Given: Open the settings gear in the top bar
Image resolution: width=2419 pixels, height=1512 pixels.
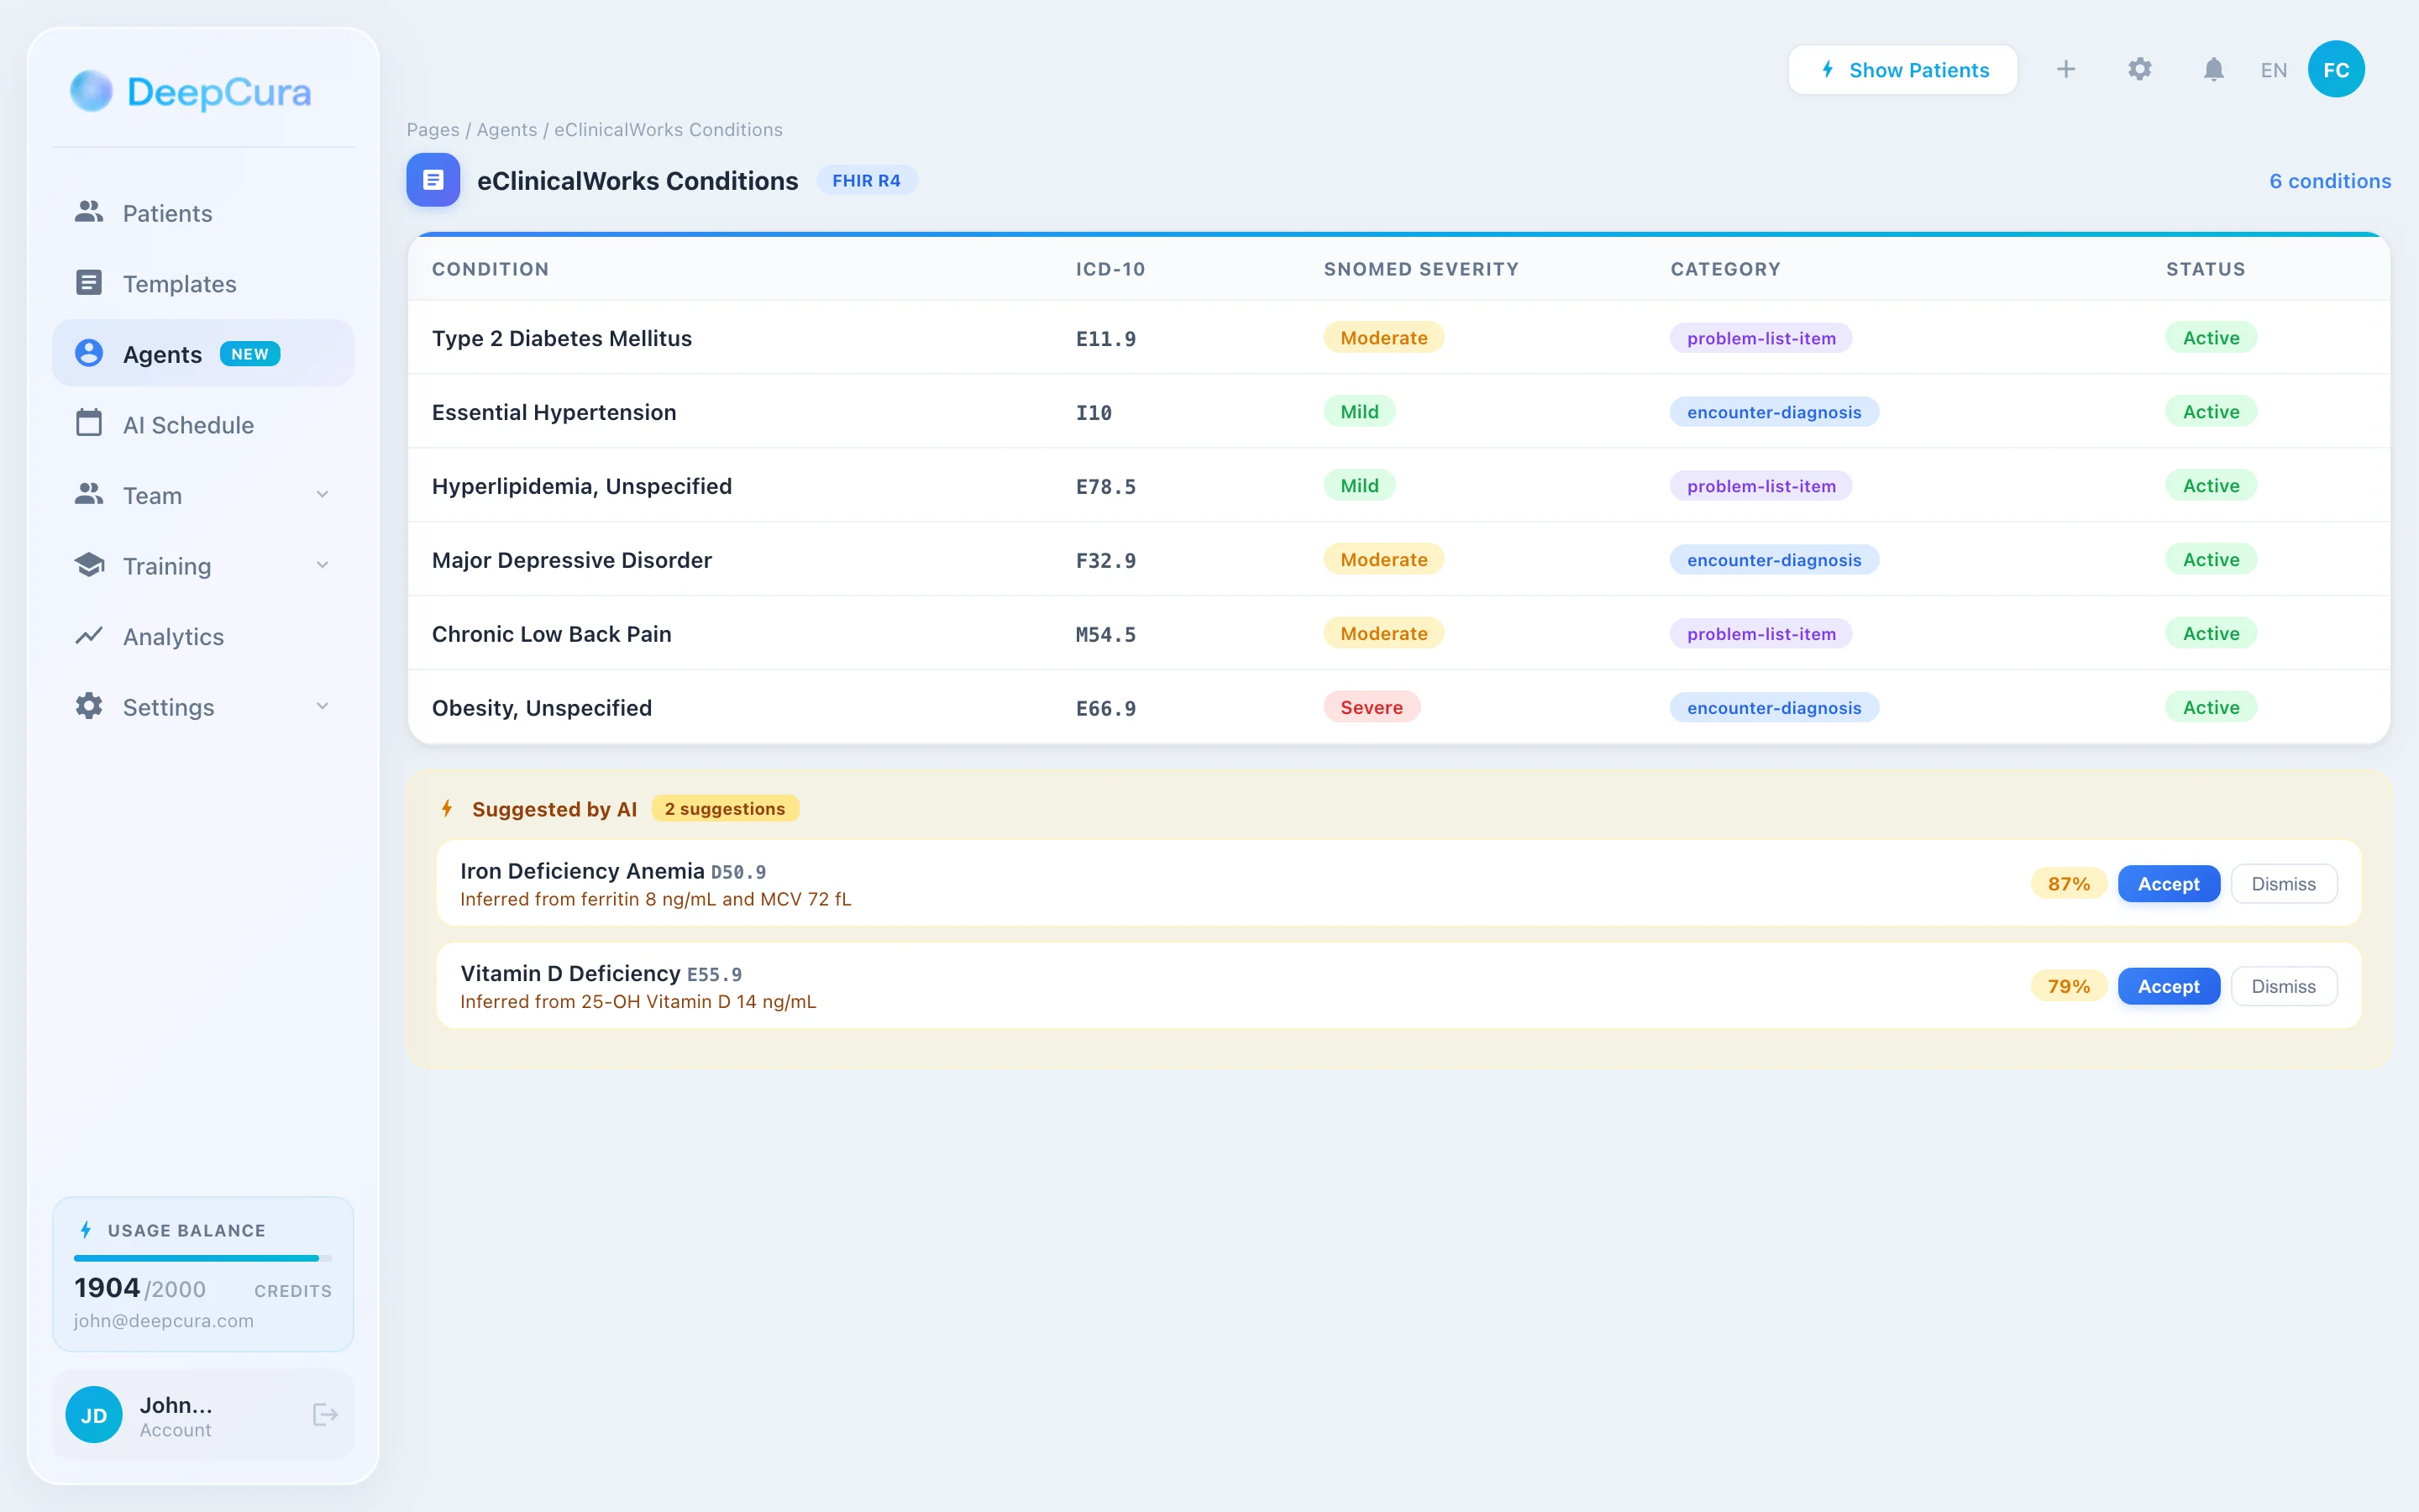Looking at the screenshot, I should pyautogui.click(x=2139, y=69).
